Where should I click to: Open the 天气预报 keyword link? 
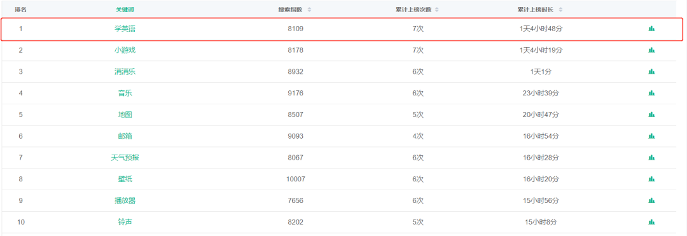pyautogui.click(x=125, y=157)
